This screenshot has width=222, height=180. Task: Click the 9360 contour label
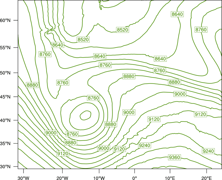[175, 157]
